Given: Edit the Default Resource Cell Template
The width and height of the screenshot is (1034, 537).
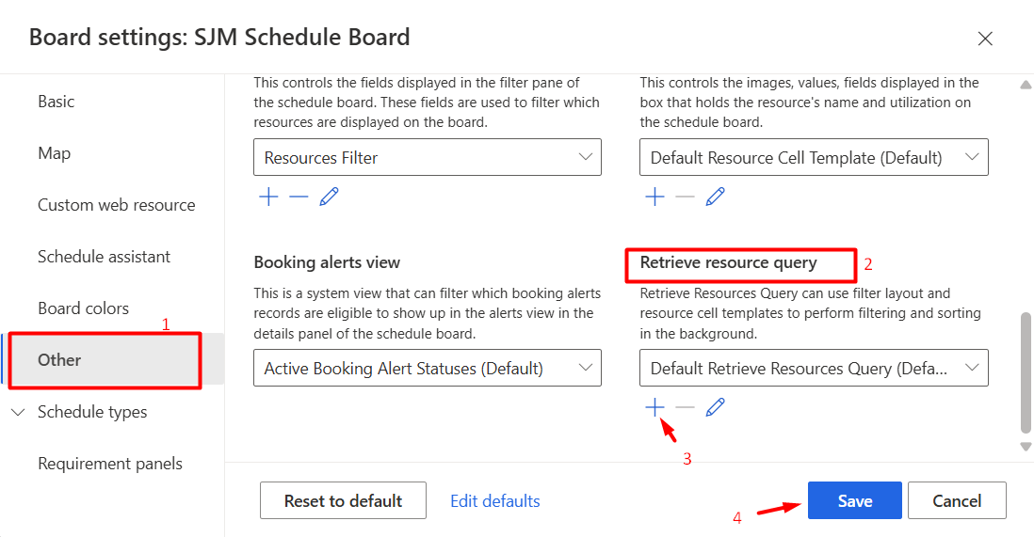Looking at the screenshot, I should click(716, 197).
